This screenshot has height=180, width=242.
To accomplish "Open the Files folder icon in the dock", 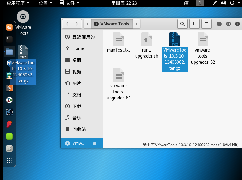I will [9, 52].
